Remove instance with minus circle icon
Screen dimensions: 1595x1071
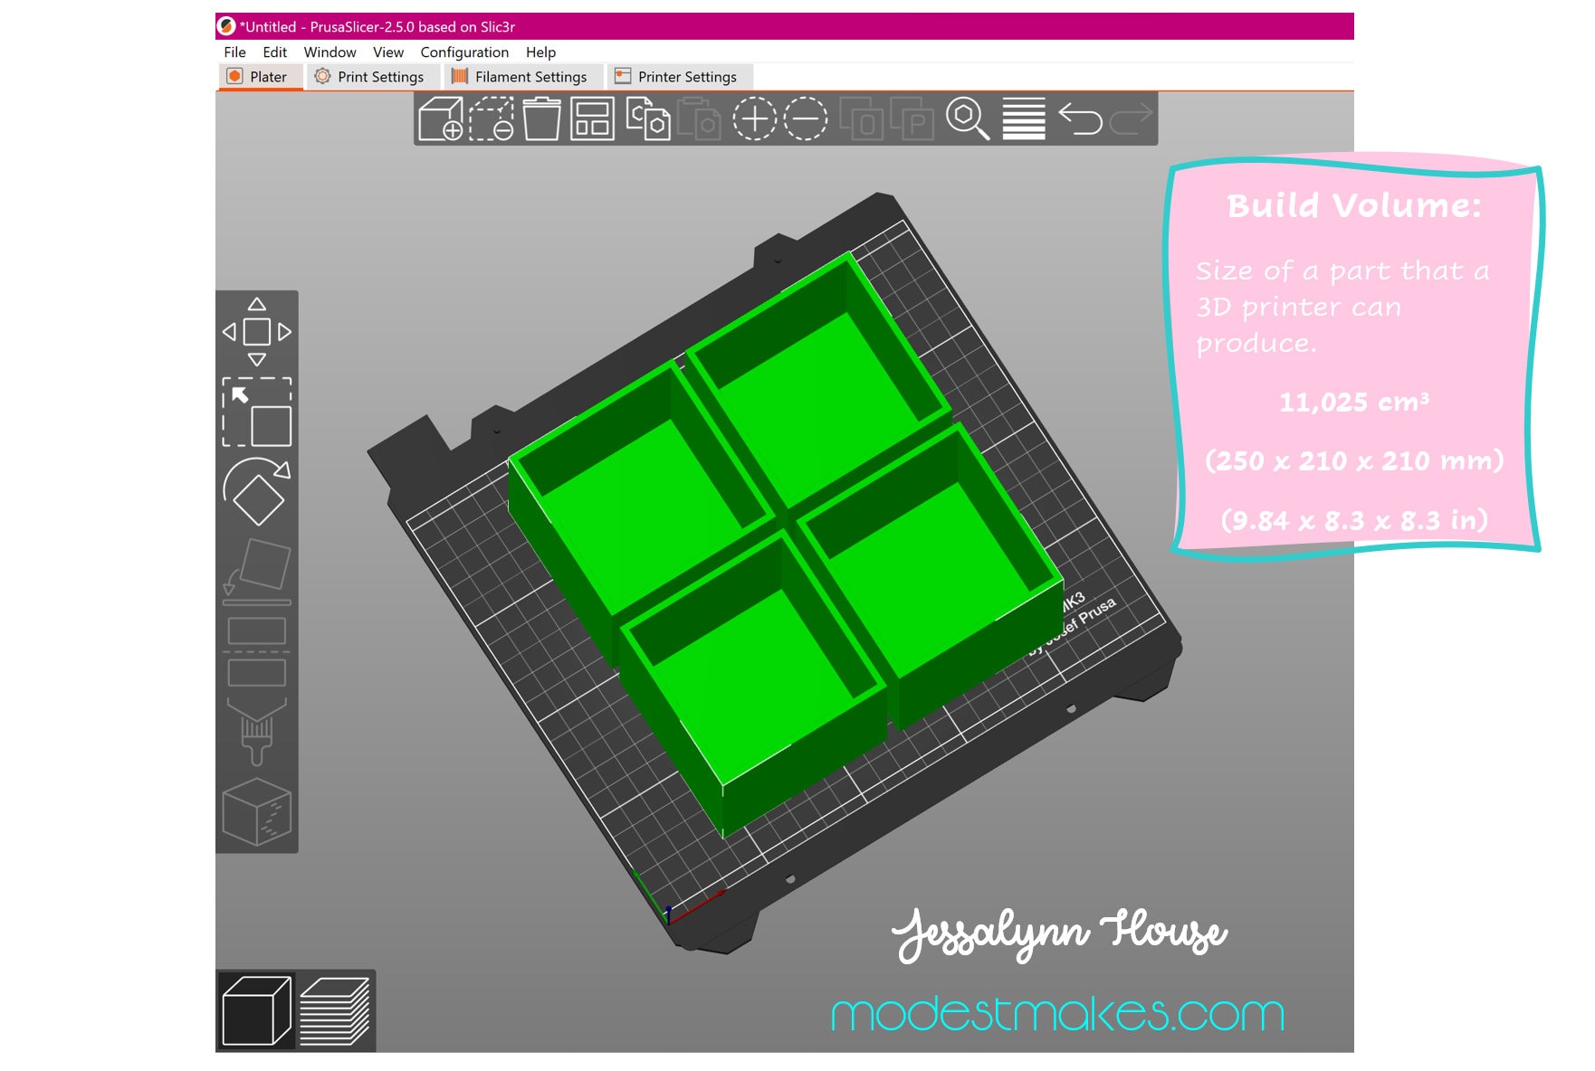point(806,118)
